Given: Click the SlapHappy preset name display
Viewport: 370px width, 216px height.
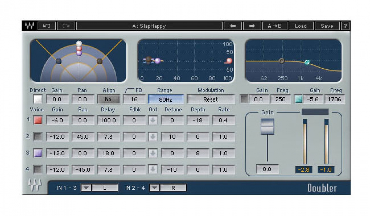Looking at the screenshot, I should [149, 26].
